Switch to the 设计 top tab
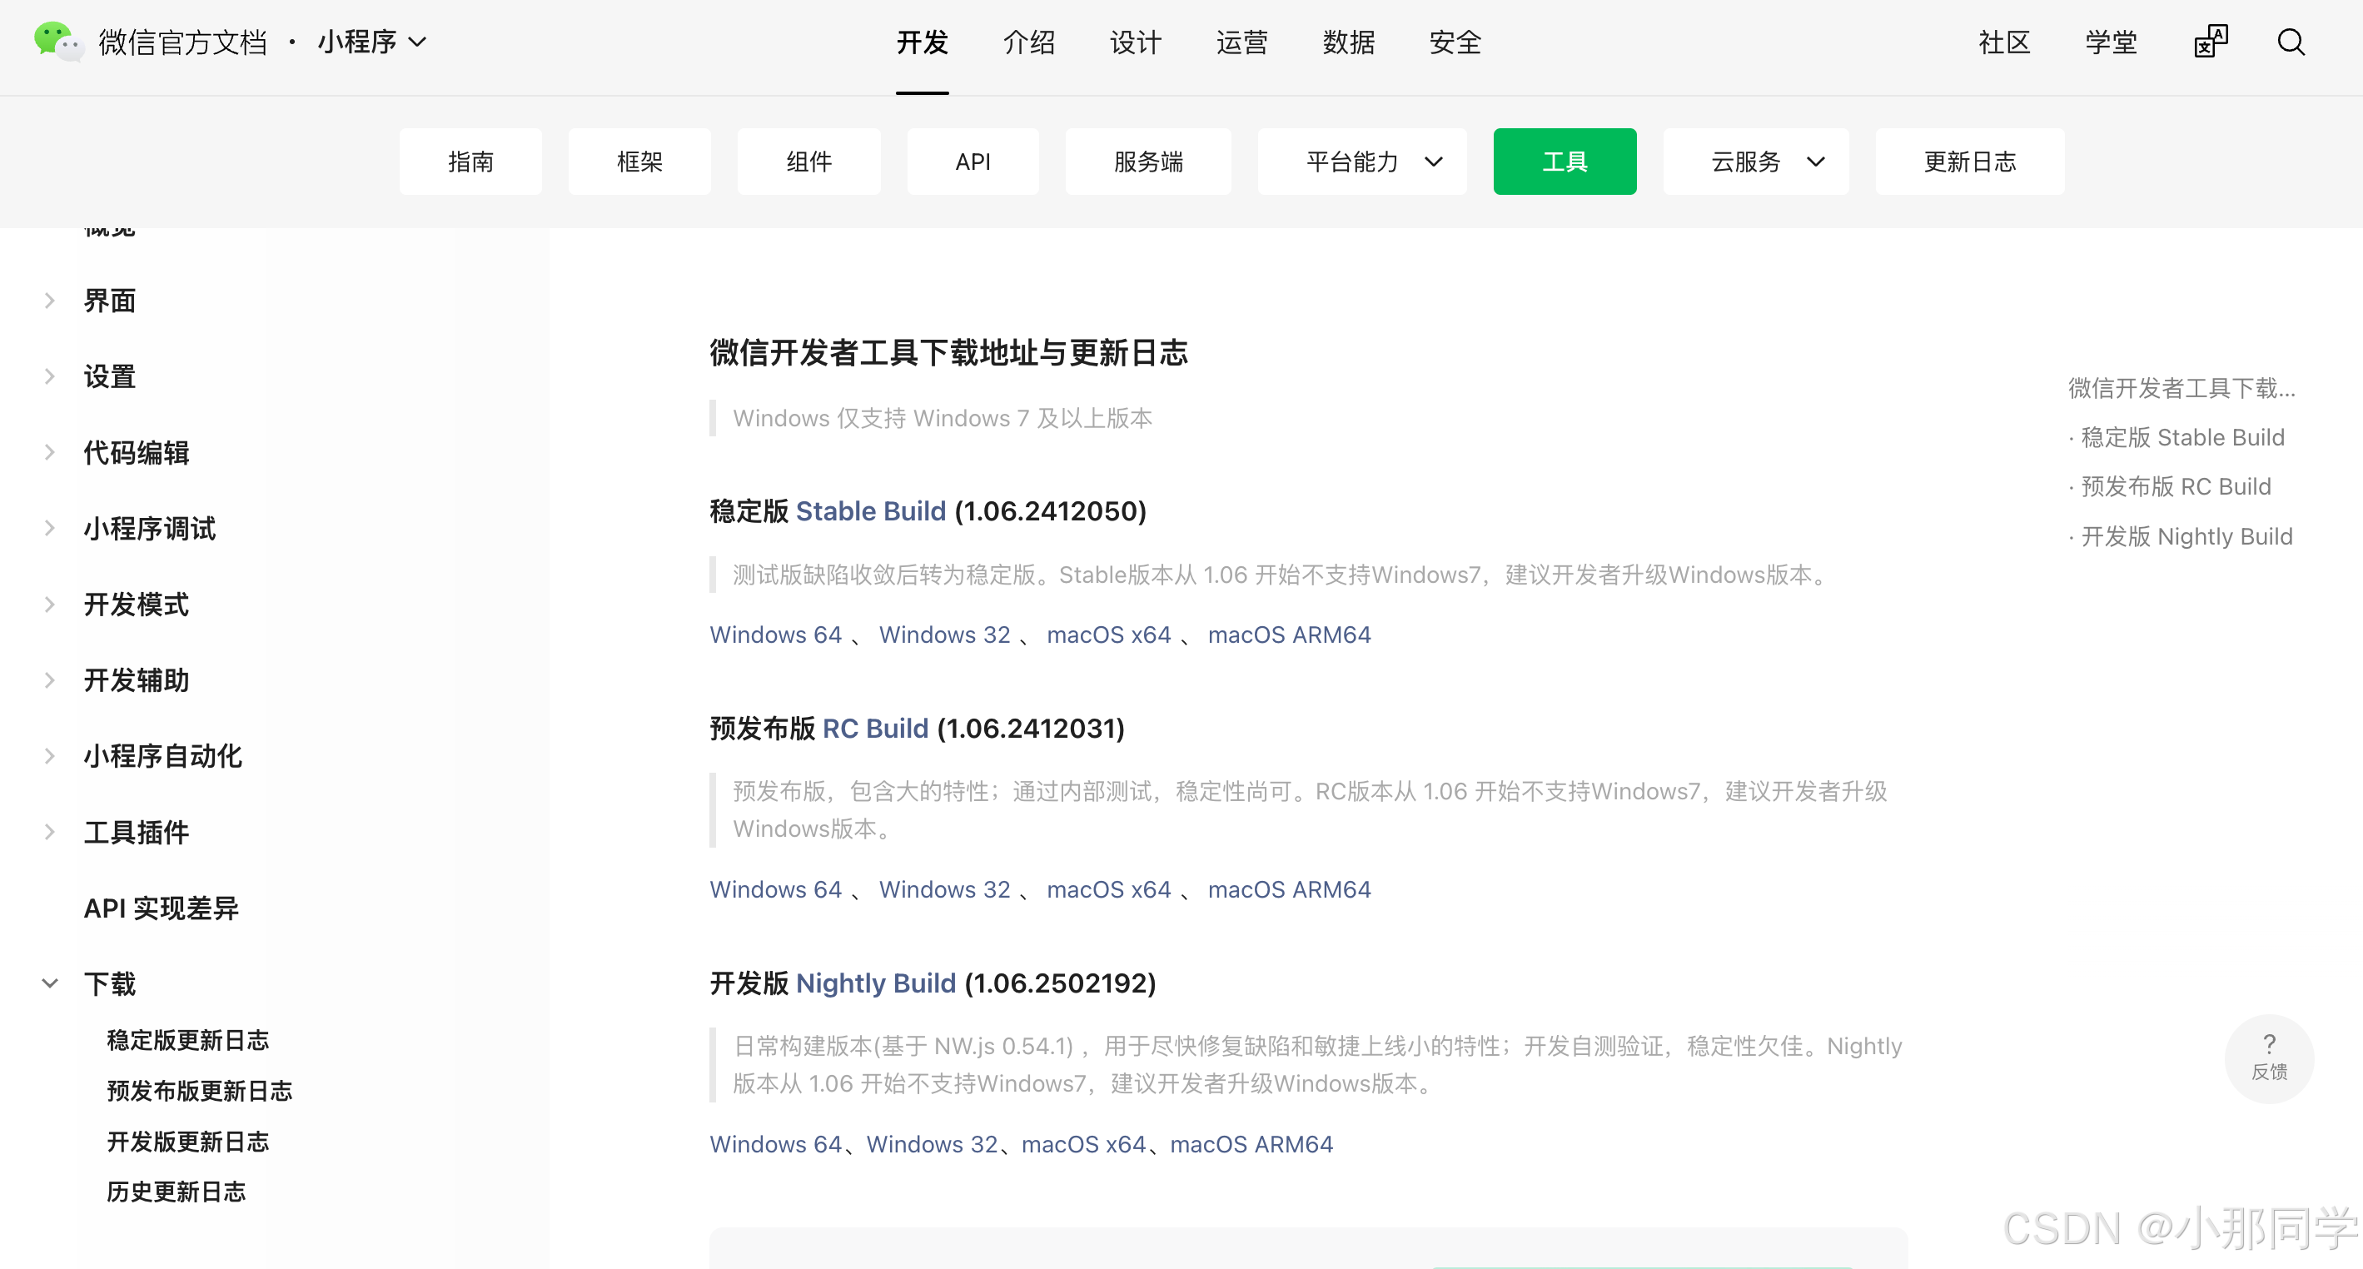This screenshot has height=1269, width=2363. tap(1135, 42)
